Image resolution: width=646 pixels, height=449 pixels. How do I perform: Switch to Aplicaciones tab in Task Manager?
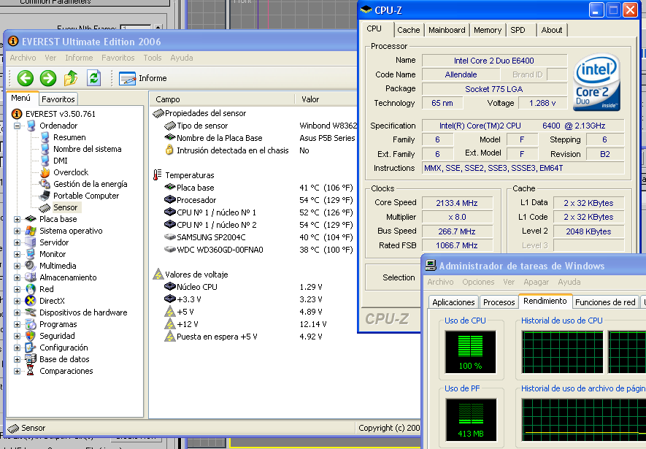pyautogui.click(x=453, y=302)
